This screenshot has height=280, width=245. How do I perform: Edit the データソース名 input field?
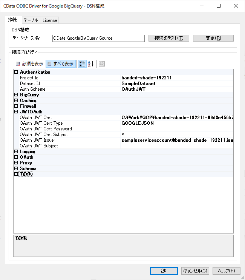[98, 38]
